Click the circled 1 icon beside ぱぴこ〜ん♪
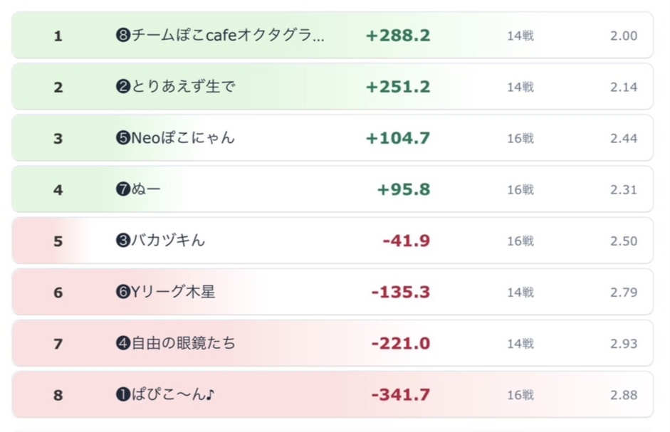This screenshot has height=432, width=670. tap(122, 394)
